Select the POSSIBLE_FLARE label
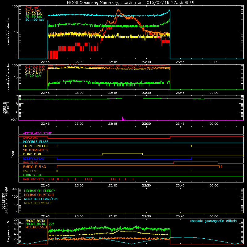The width and height of the screenshot is (247, 247). (36, 142)
